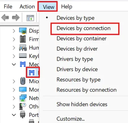This screenshot has height=123, width=128.
Task: Choose Devices by container
Action: [x=81, y=39]
